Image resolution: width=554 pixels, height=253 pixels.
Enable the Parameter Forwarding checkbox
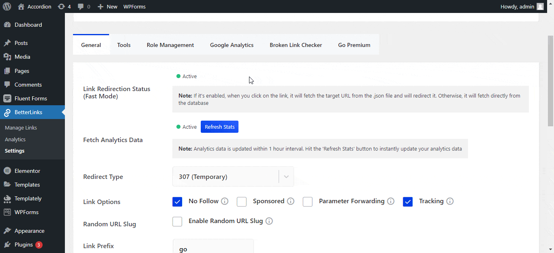(307, 202)
